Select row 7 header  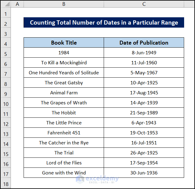click(x=6, y=73)
